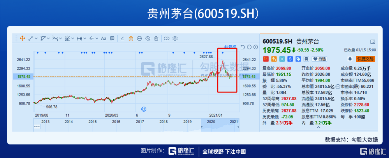Toggle 自选 watchlist favorite
This screenshot has width=389, height=158.
click(x=320, y=59)
